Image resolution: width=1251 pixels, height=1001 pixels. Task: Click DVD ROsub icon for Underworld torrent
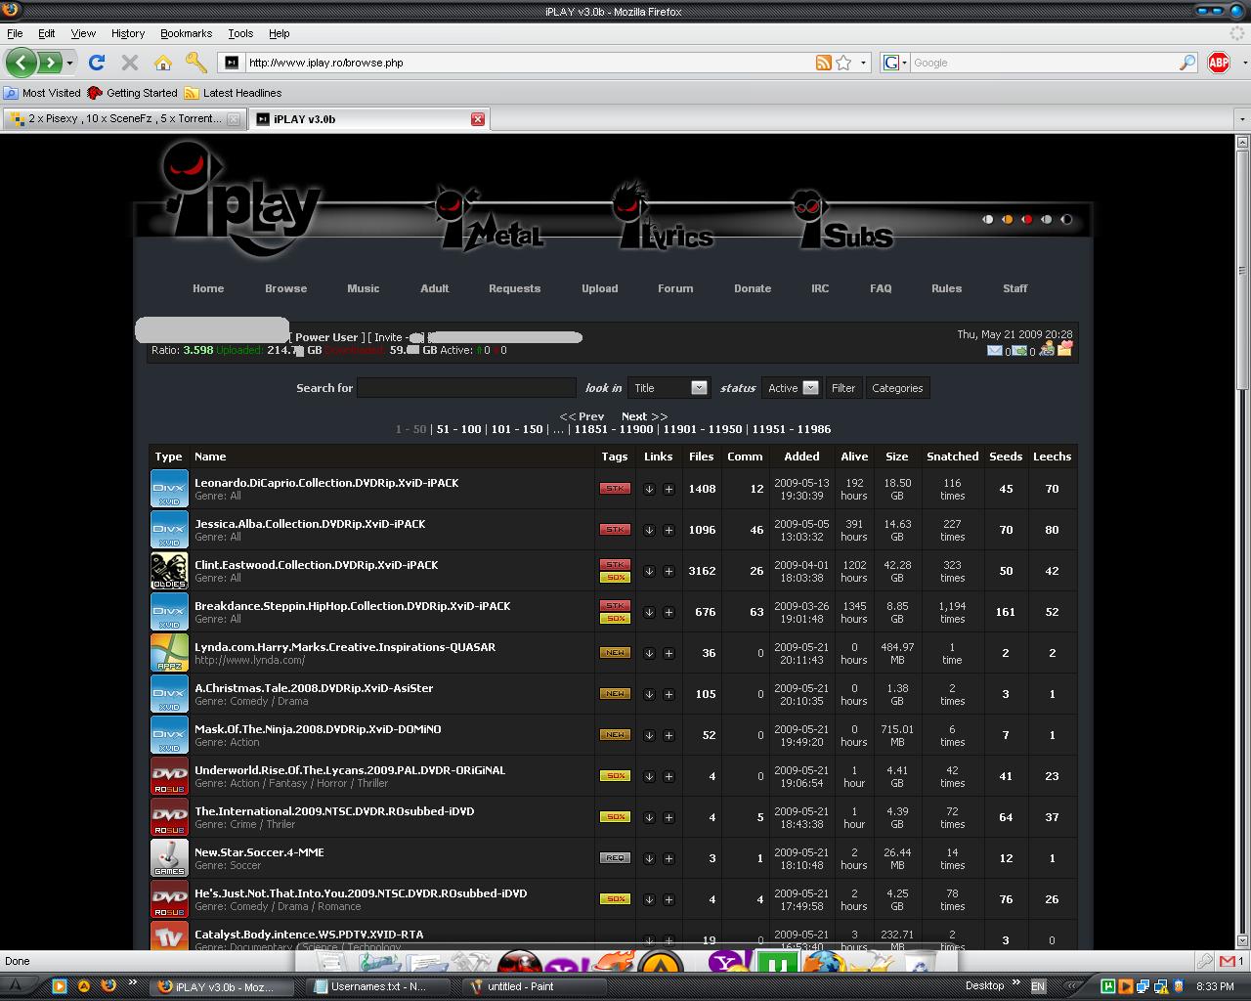[169, 776]
